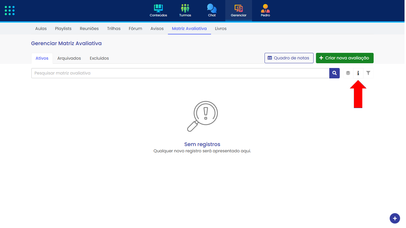Image resolution: width=406 pixels, height=228 pixels.
Task: Click the Qualquer novo registro text
Action: coord(202,151)
